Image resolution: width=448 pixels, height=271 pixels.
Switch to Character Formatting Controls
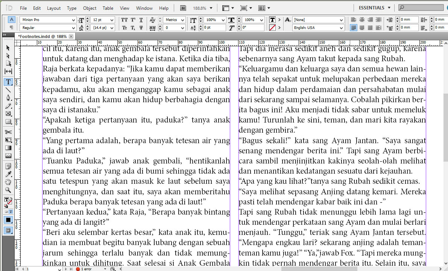(11, 20)
